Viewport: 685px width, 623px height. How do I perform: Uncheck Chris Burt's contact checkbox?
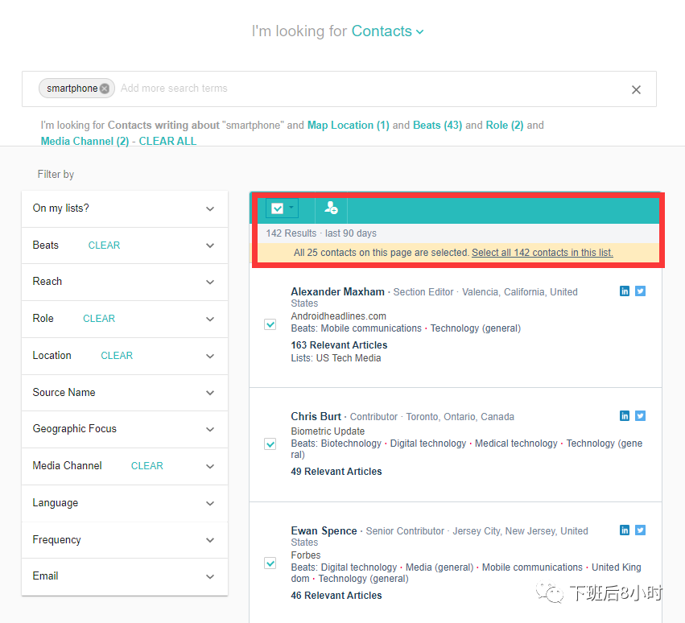pos(270,444)
